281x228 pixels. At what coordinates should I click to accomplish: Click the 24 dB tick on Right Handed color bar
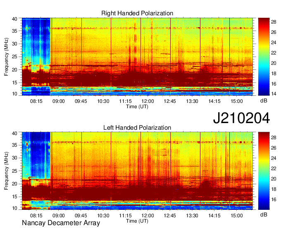pos(274,43)
